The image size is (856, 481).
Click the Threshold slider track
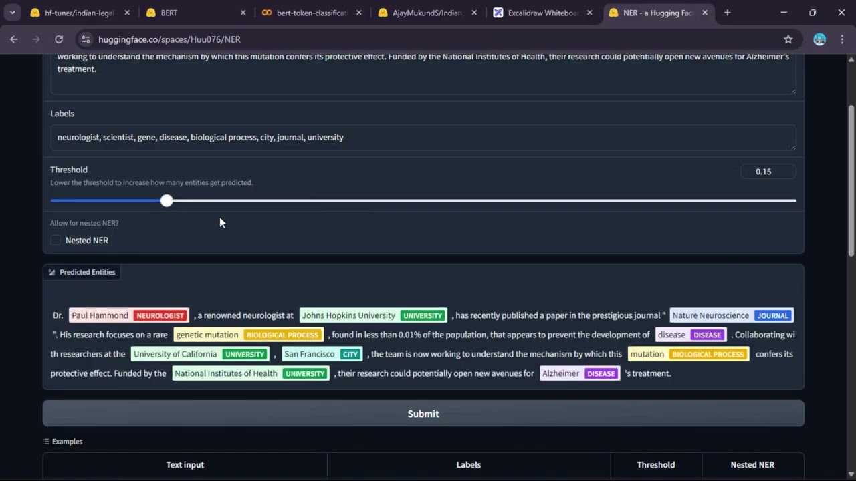423,200
